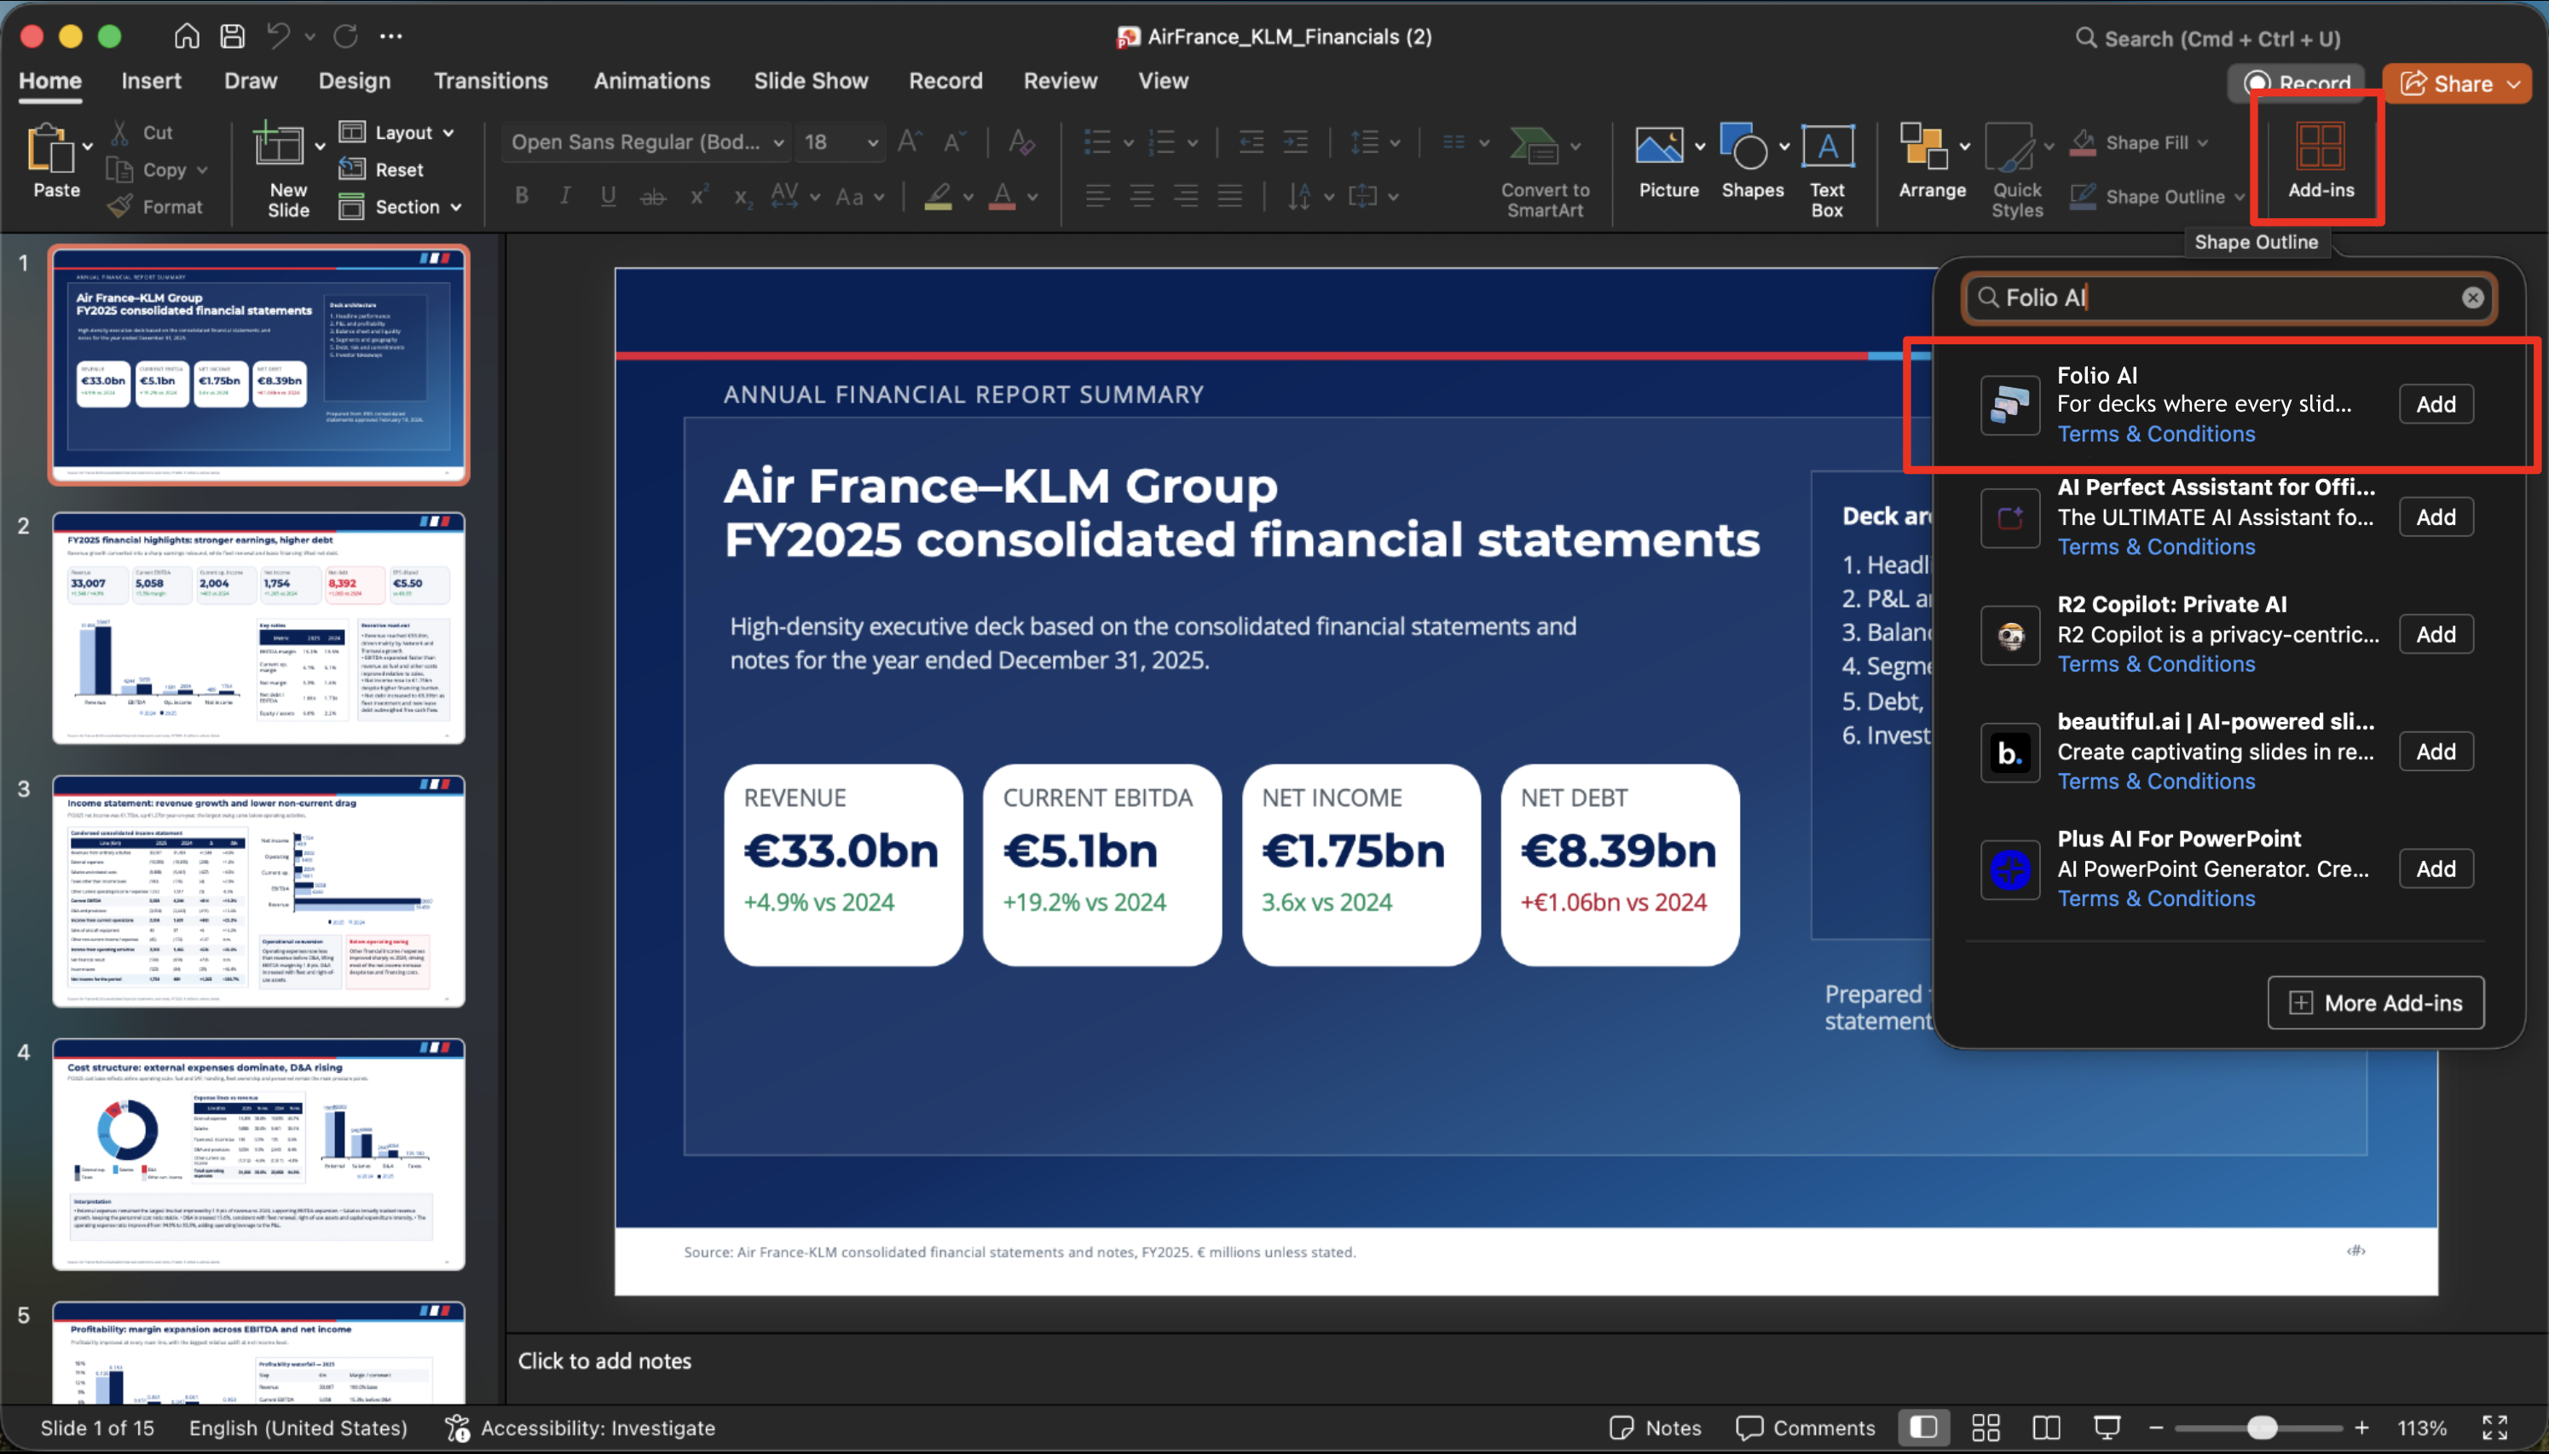Screen dimensions: 2549x1454
Task: Apply the Format painter
Action: [x=155, y=207]
